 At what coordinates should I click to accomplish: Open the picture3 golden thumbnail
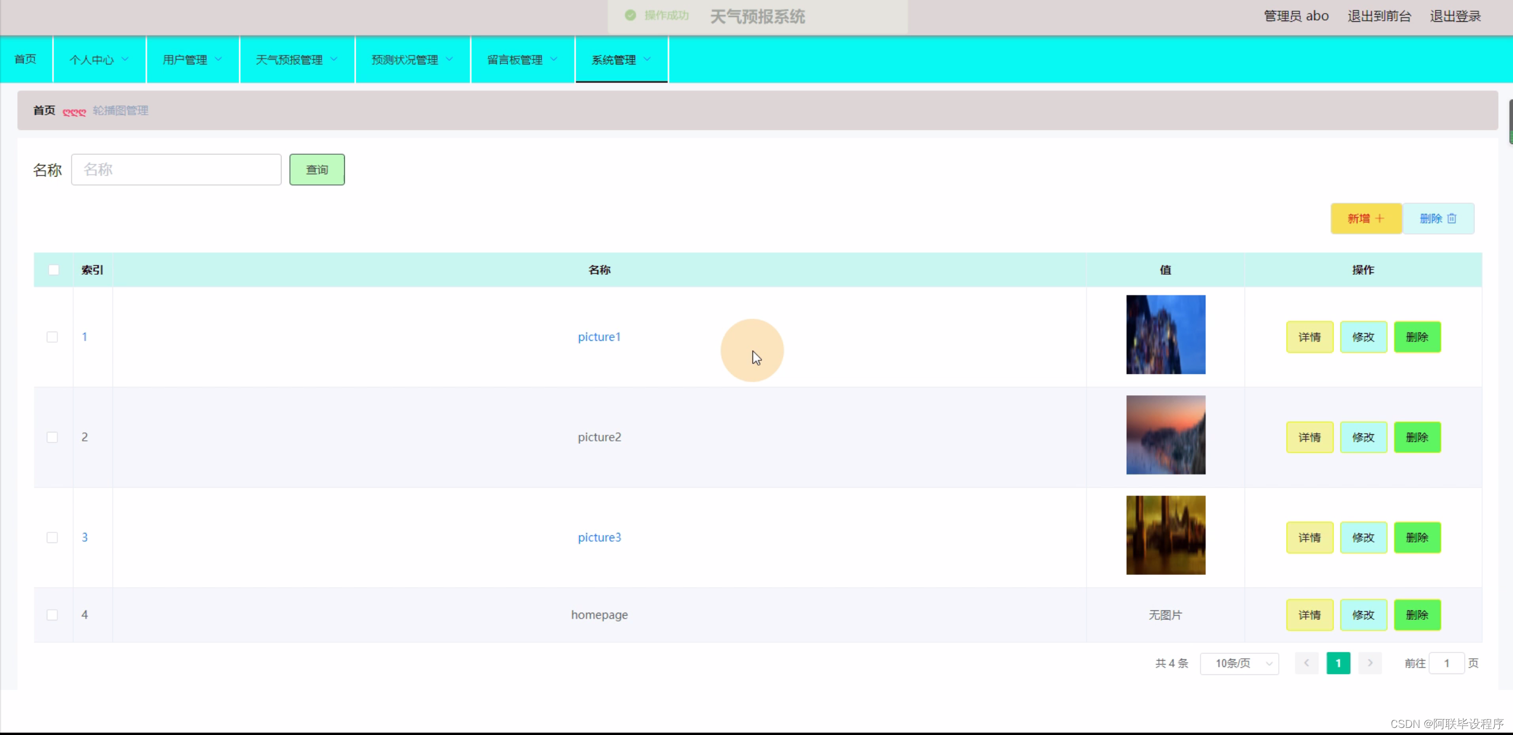click(x=1165, y=535)
